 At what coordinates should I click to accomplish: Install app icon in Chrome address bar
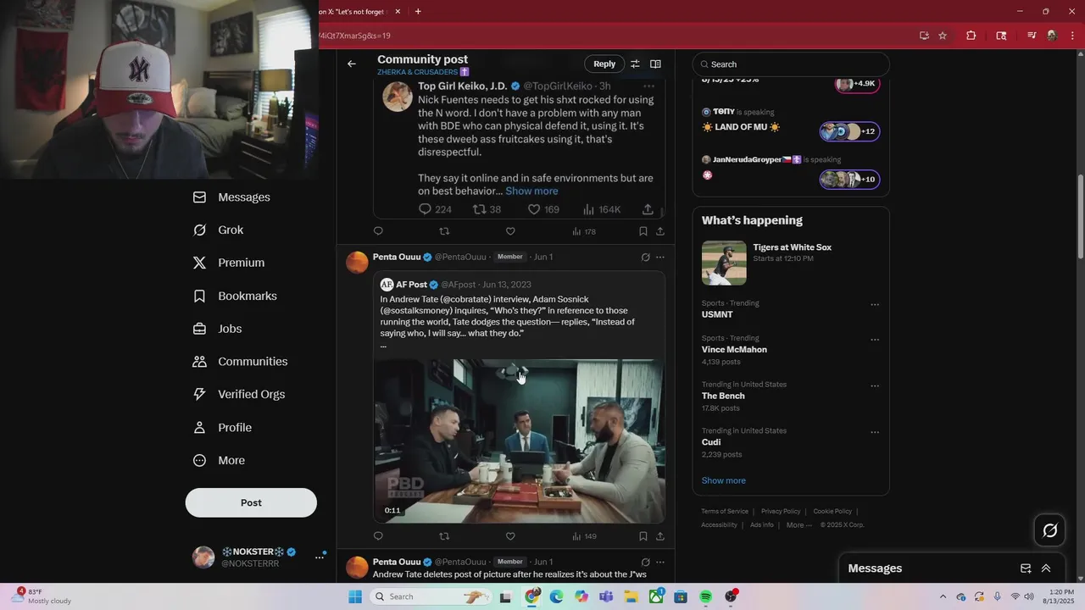[924, 36]
